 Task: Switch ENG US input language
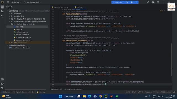[154, 96]
